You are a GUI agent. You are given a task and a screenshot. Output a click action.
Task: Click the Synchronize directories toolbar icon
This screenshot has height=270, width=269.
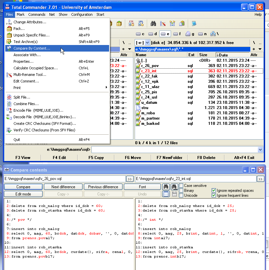point(172,23)
